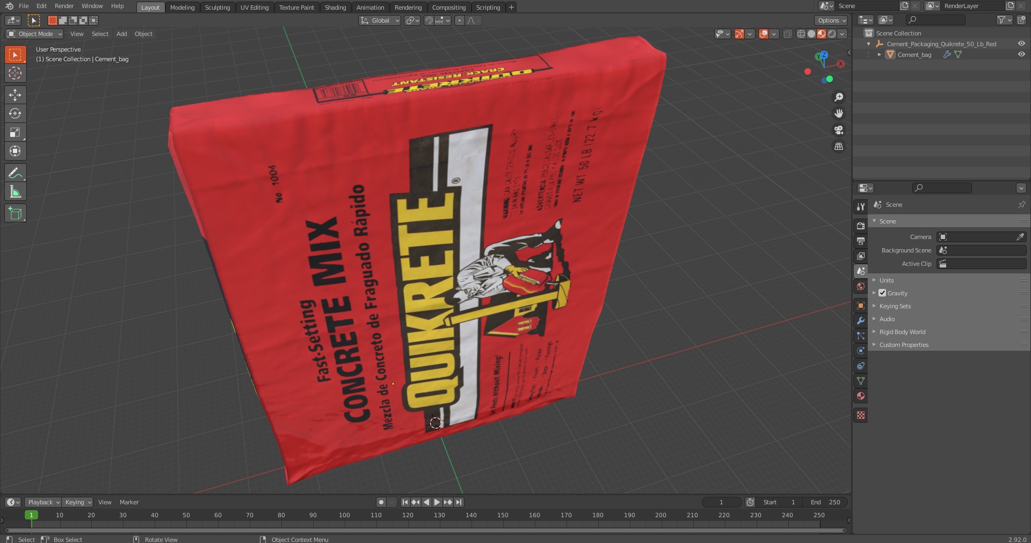Open the Render menu
Image resolution: width=1031 pixels, height=543 pixels.
click(x=64, y=6)
